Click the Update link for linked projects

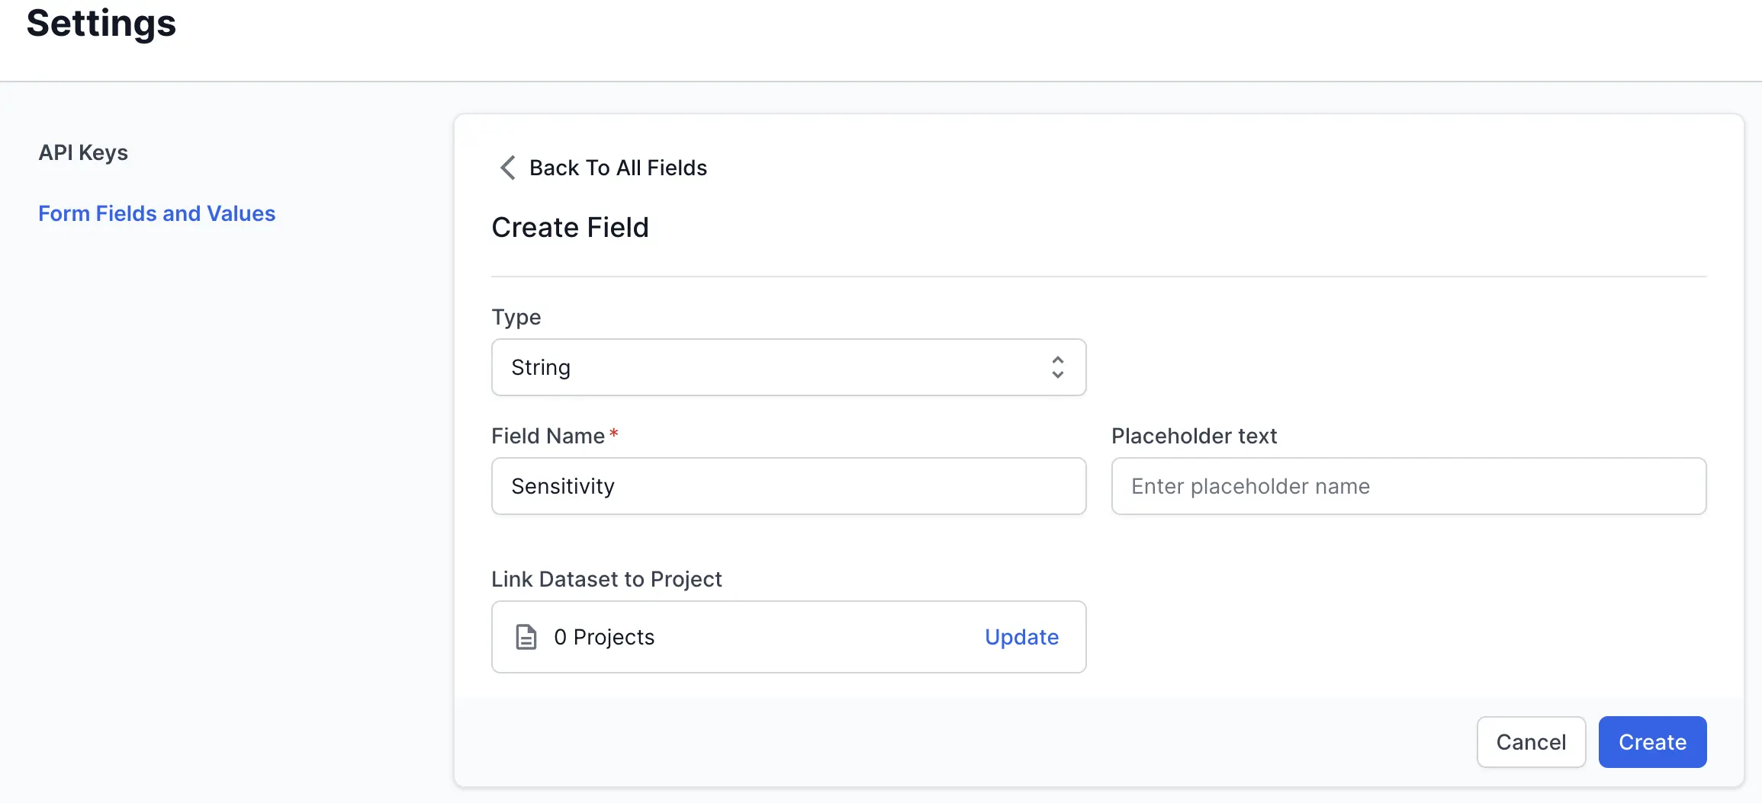coord(1021,637)
